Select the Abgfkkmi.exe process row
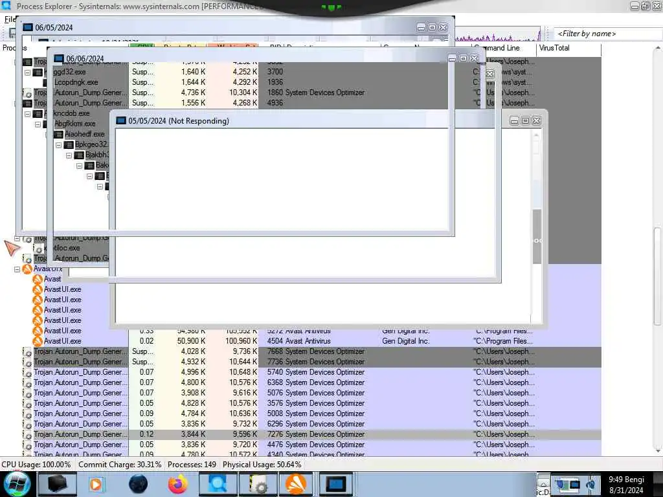 pyautogui.click(x=75, y=124)
